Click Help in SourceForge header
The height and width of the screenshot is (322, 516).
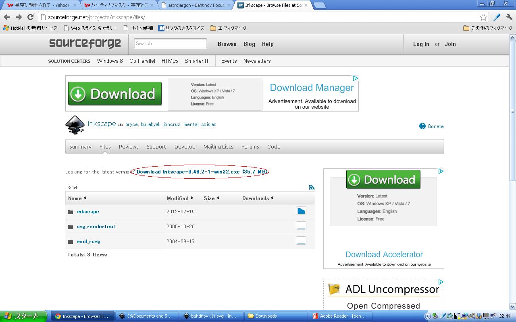(x=268, y=44)
